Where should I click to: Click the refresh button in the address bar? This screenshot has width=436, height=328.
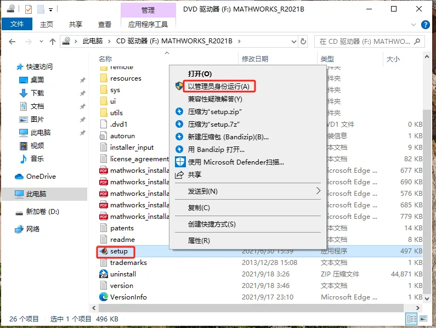(x=303, y=42)
